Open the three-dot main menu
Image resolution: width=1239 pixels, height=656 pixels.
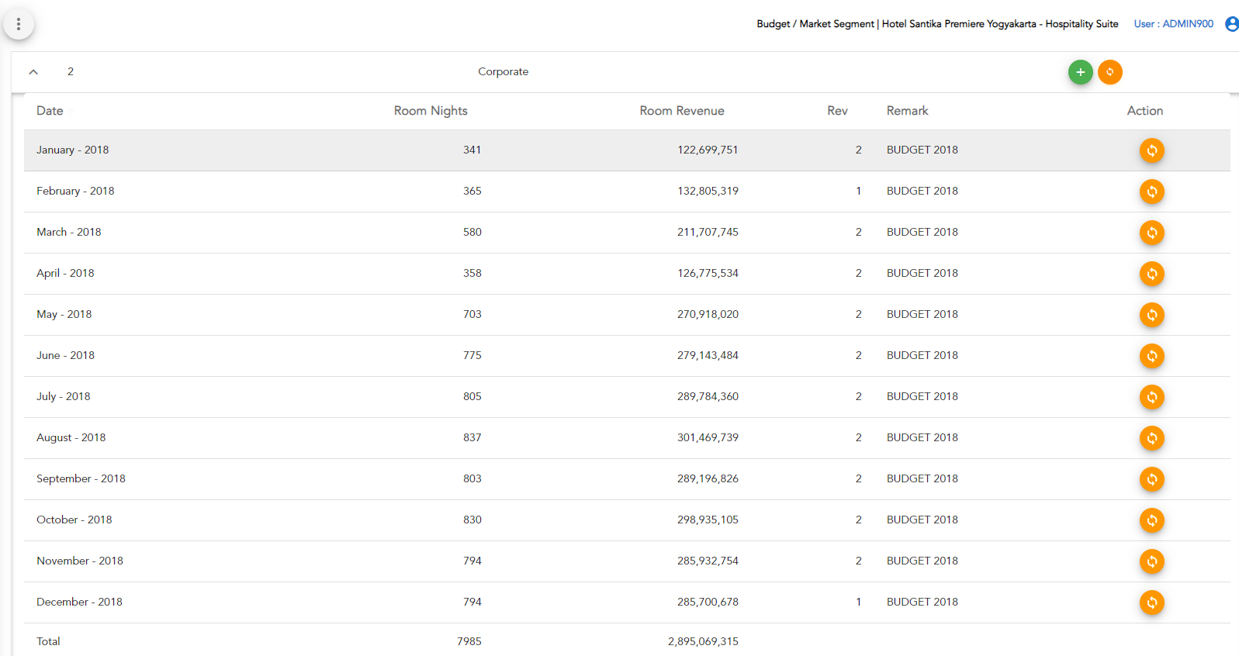19,24
